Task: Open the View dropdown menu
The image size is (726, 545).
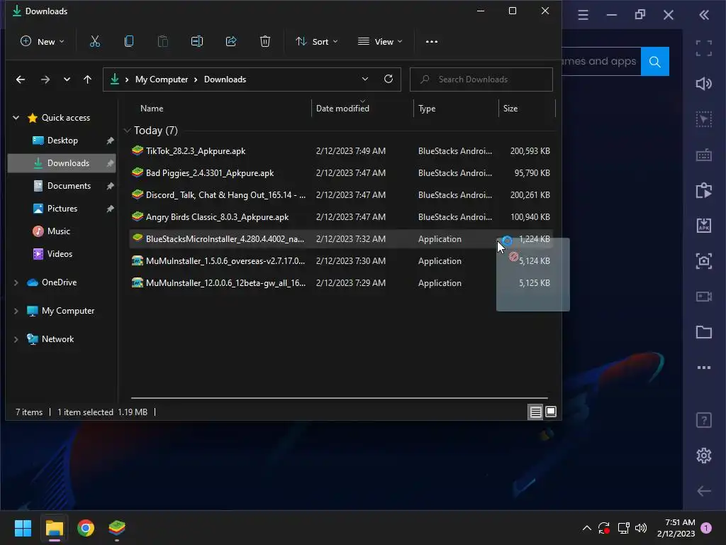Action: [x=380, y=42]
